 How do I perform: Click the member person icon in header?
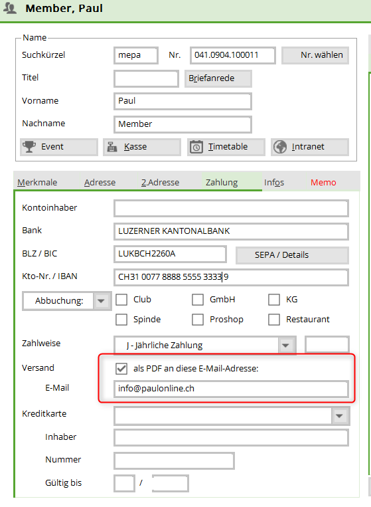coord(10,8)
